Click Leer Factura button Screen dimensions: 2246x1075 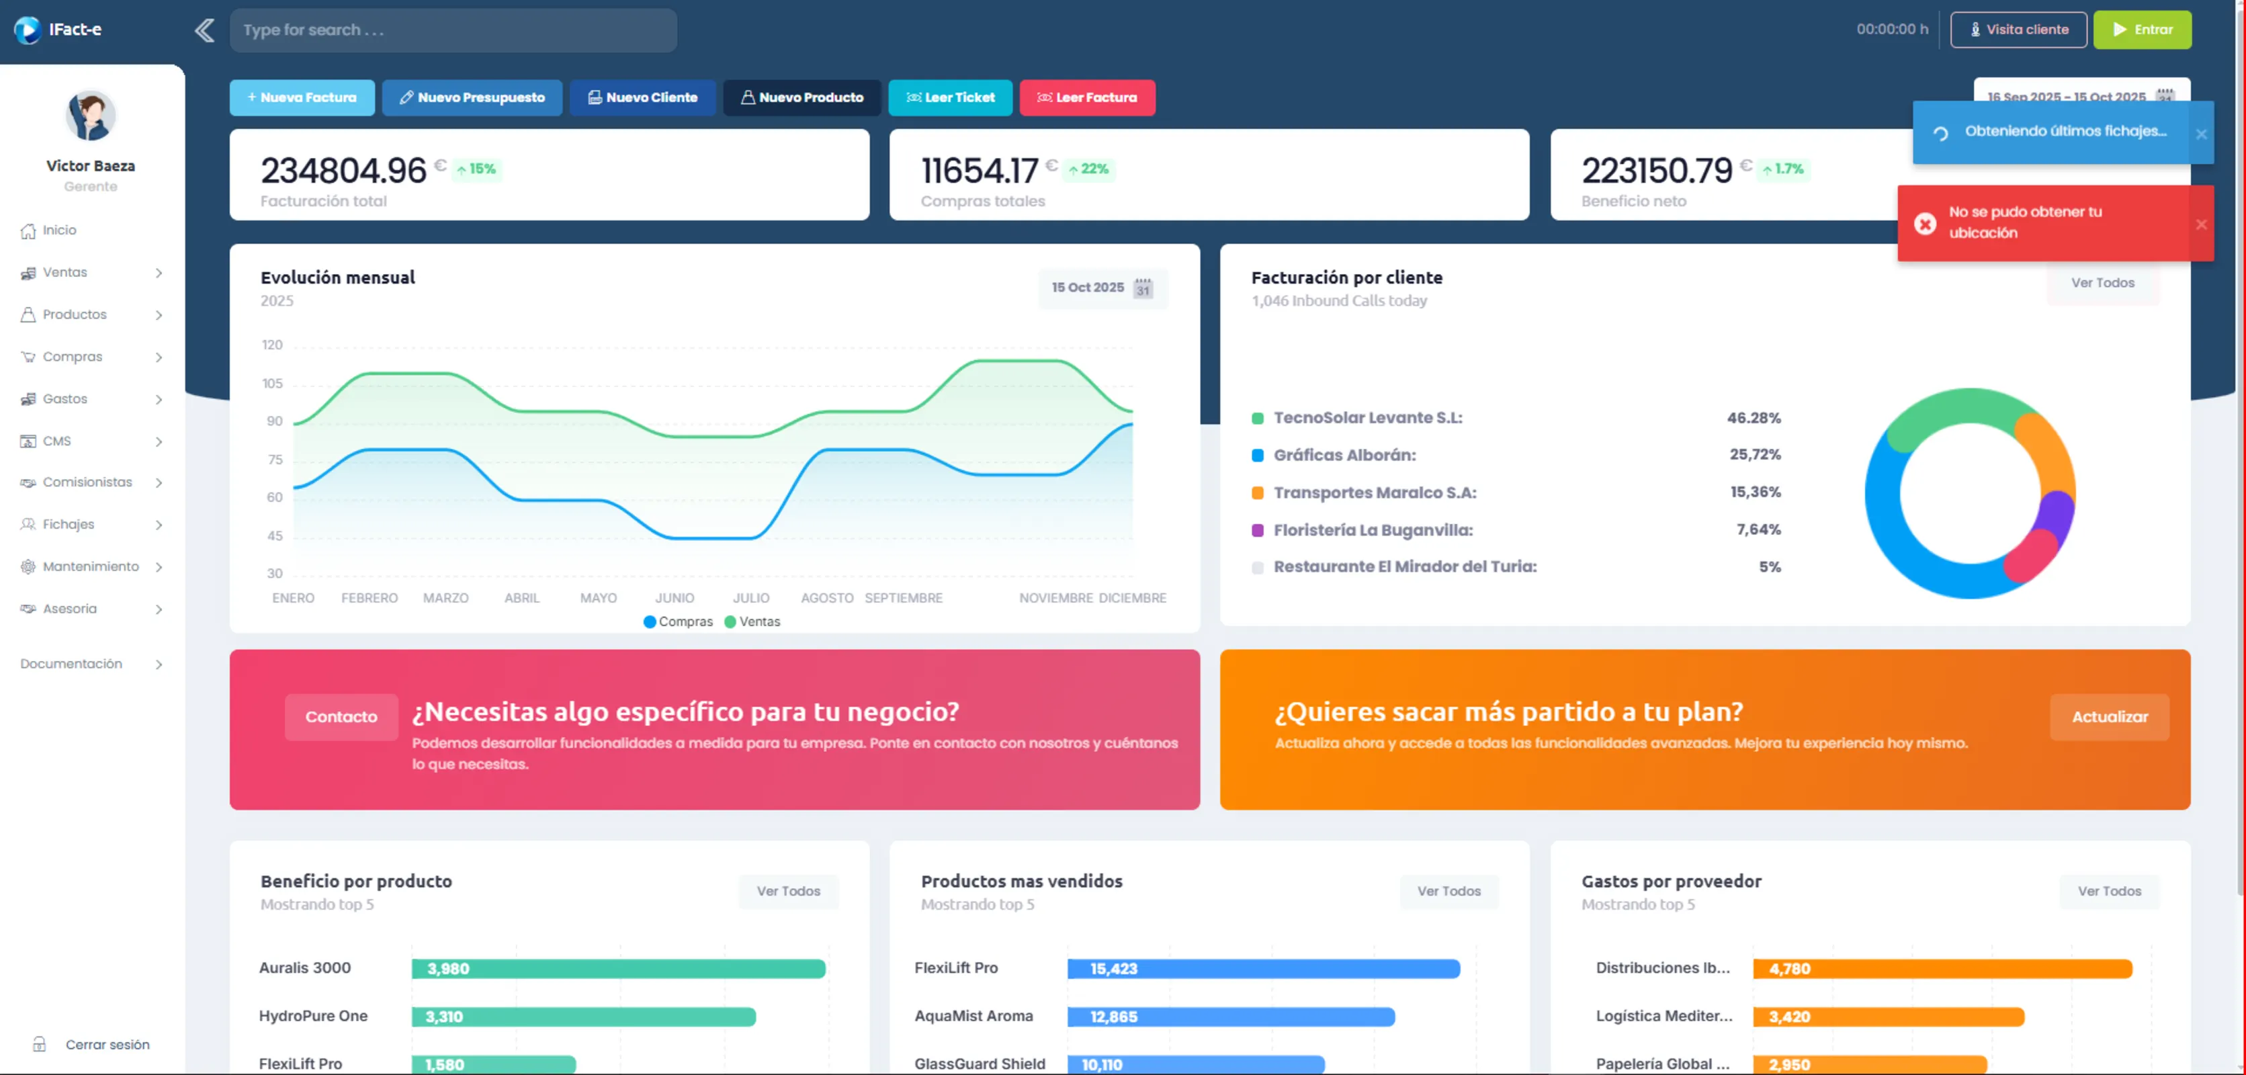[x=1087, y=97]
